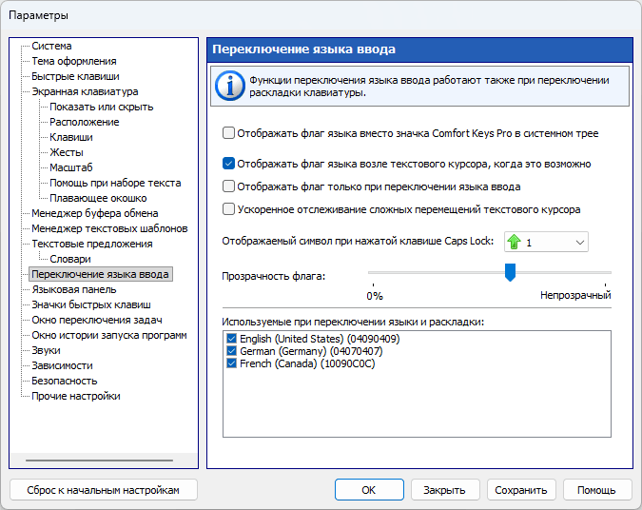Click the English (United States) (04090409) row text
Screen dimensions: 642x510
(320, 339)
